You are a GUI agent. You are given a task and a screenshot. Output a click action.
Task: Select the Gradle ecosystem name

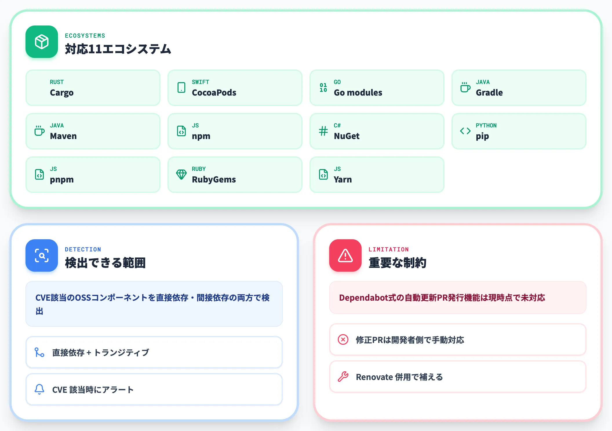(489, 93)
